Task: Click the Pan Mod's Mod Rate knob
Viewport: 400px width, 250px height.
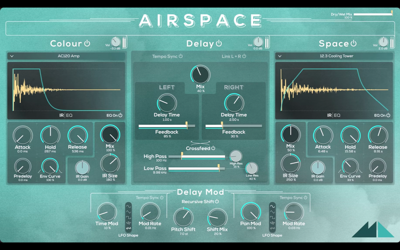Action: tap(294, 212)
